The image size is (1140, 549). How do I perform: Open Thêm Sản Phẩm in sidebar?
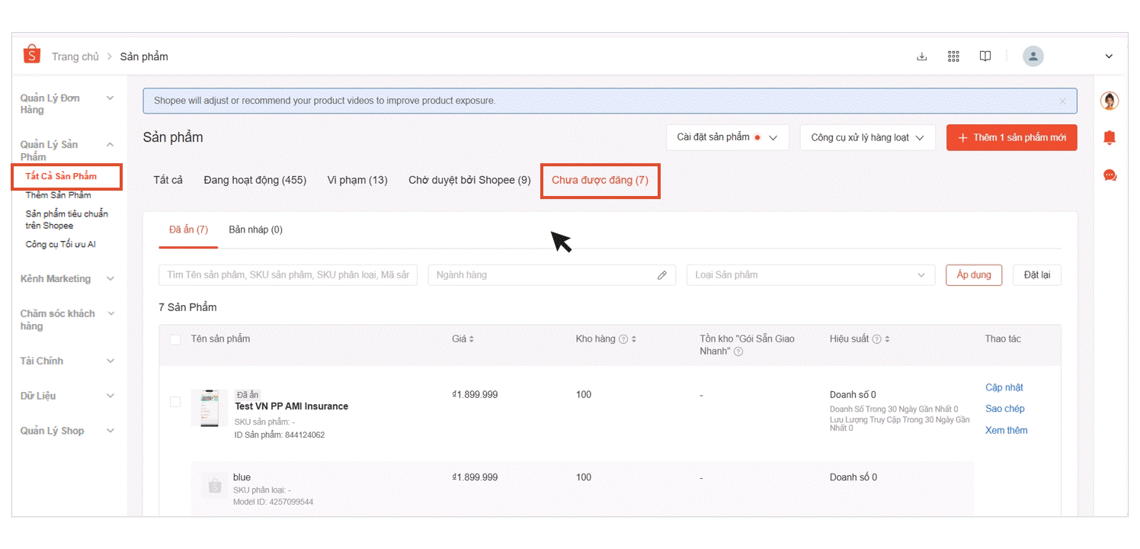pos(59,195)
